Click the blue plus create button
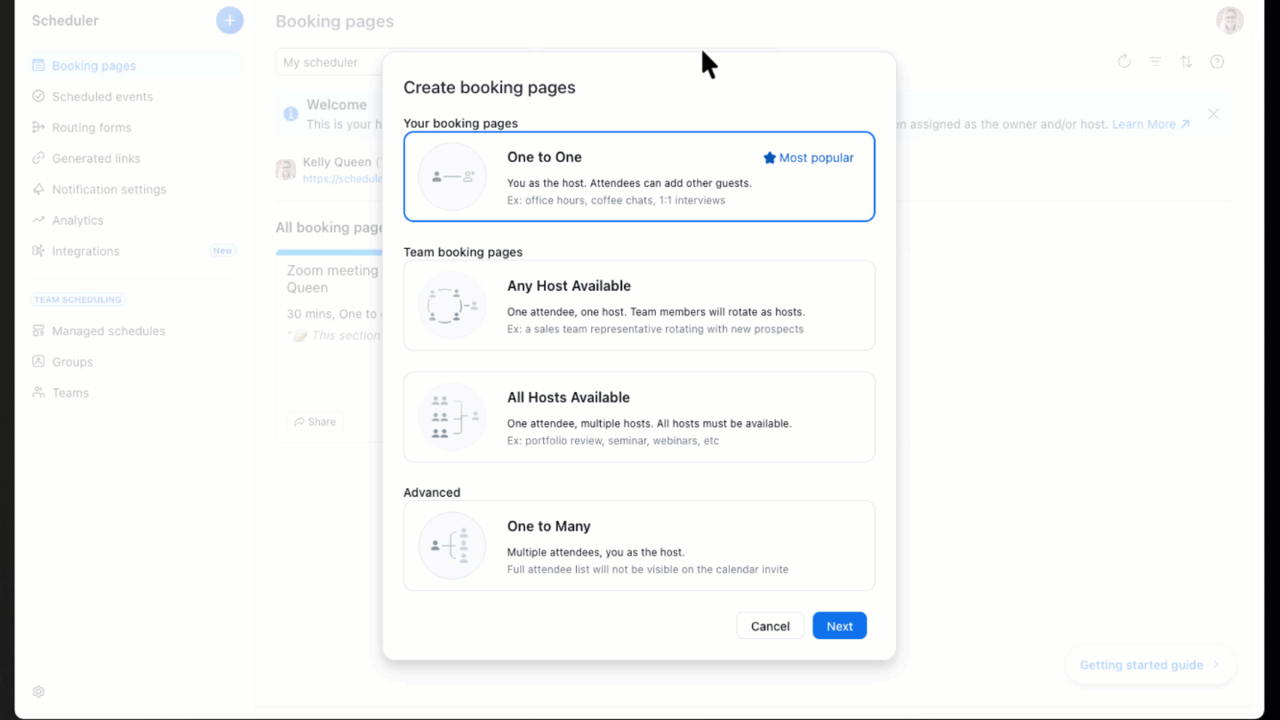This screenshot has height=720, width=1280. coord(229,20)
